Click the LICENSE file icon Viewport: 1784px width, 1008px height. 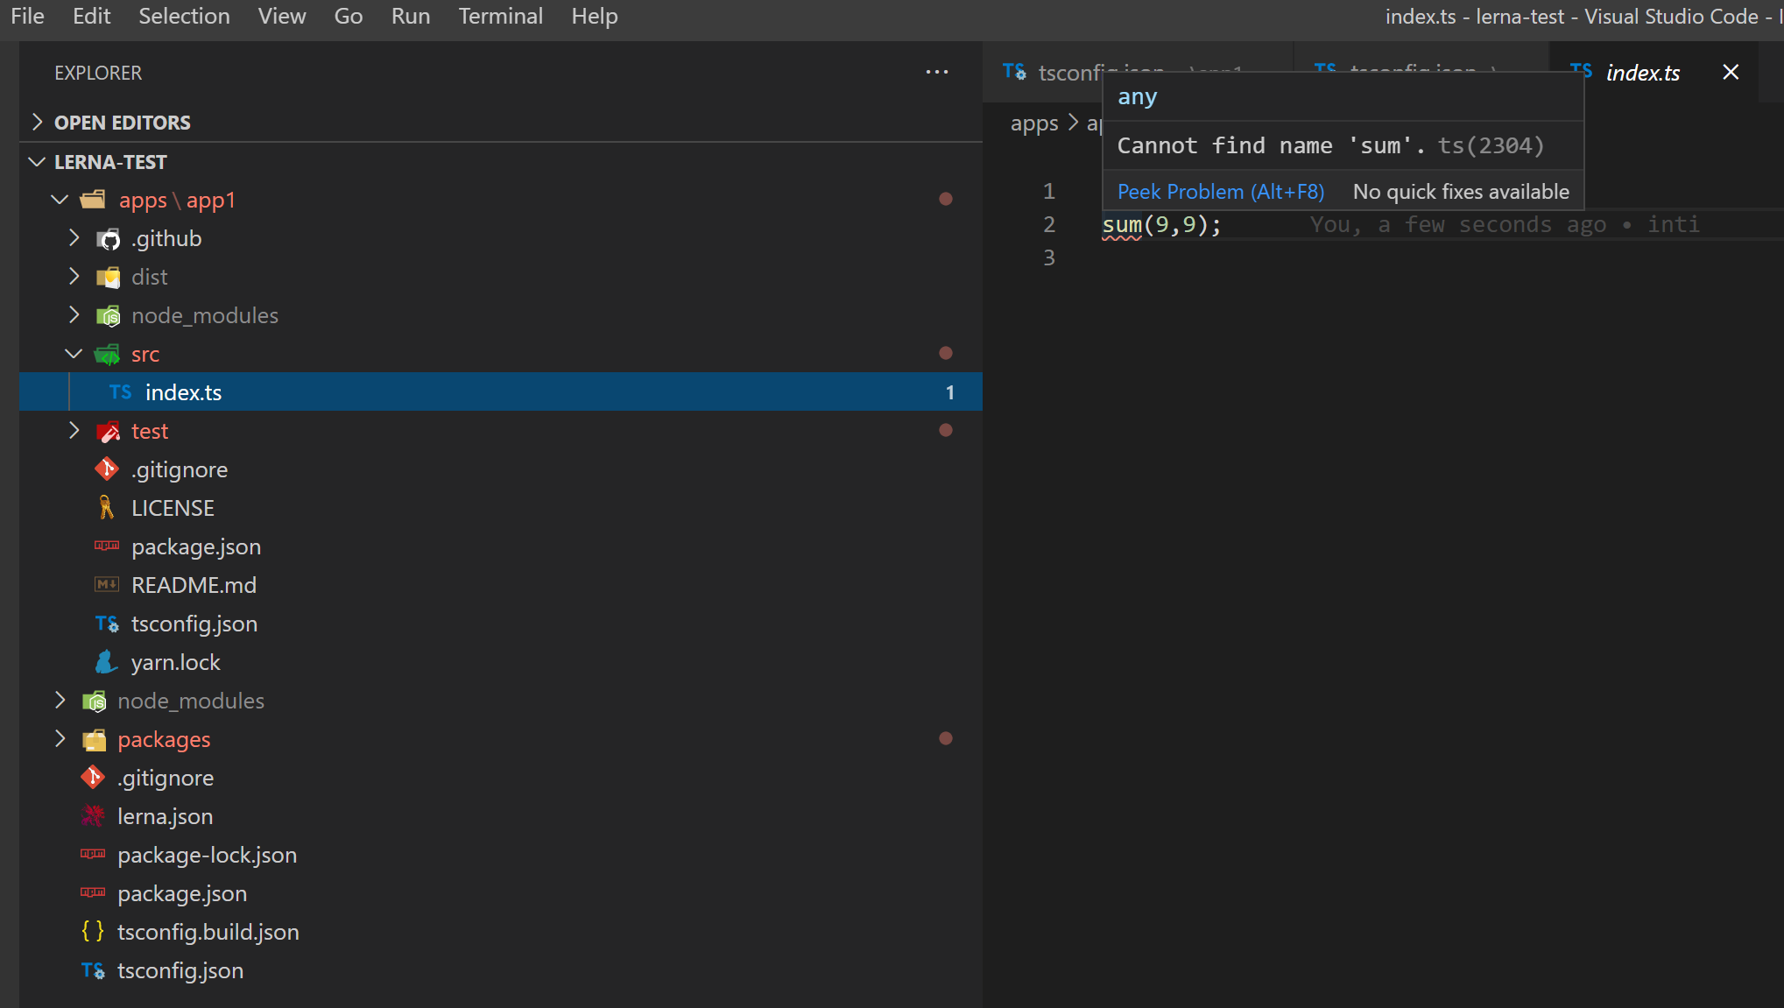[x=106, y=508]
